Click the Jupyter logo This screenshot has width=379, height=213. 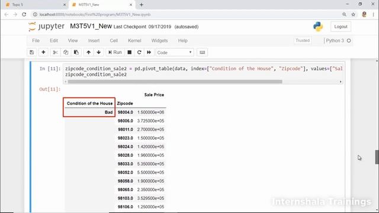[46, 26]
